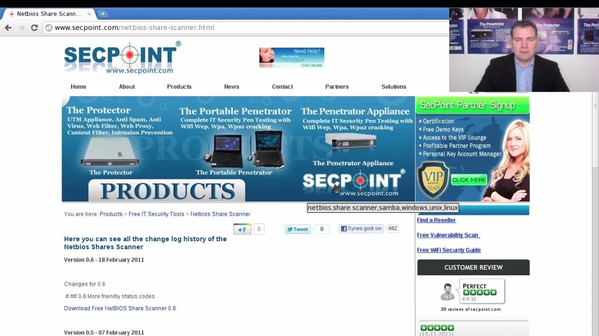Click the page vertical scrollbar
Viewport: 599px width, 336px height.
pyautogui.click(x=595, y=130)
